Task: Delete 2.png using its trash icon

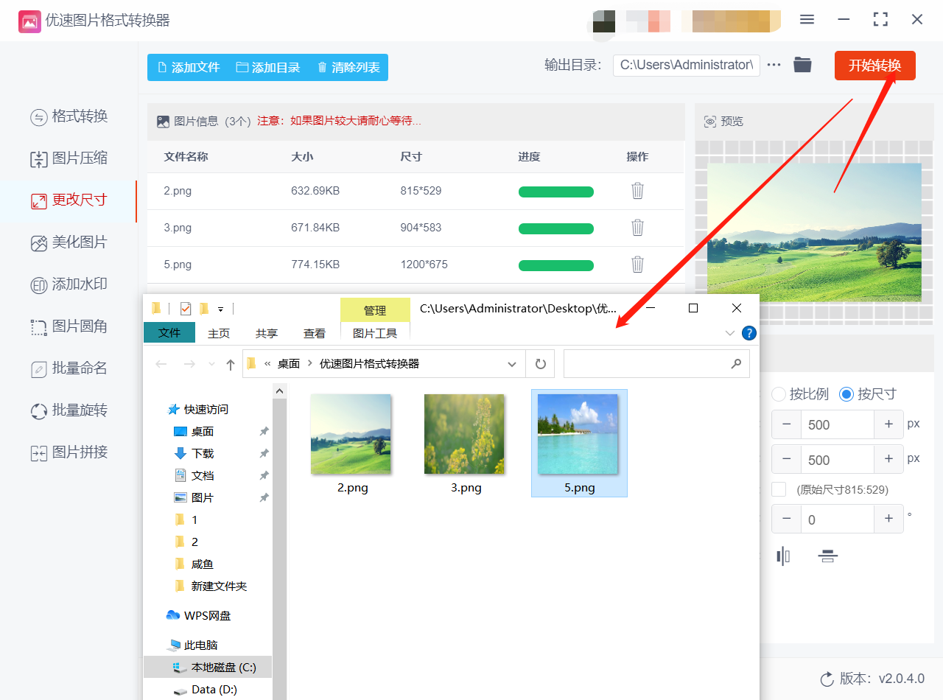Action: (637, 191)
